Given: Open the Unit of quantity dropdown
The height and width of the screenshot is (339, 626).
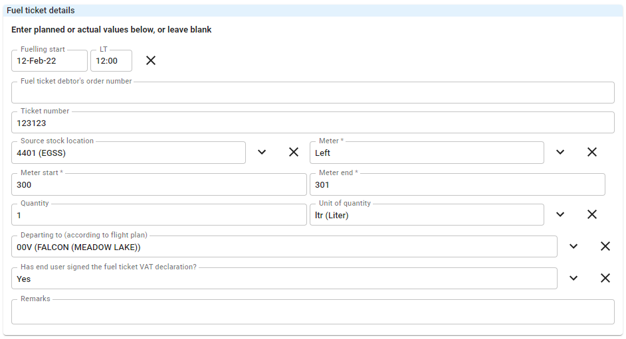Looking at the screenshot, I should coord(560,214).
